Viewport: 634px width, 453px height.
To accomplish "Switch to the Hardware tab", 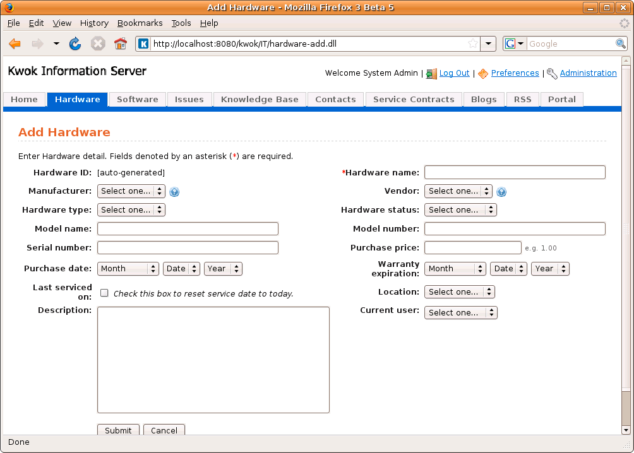I will 77,100.
